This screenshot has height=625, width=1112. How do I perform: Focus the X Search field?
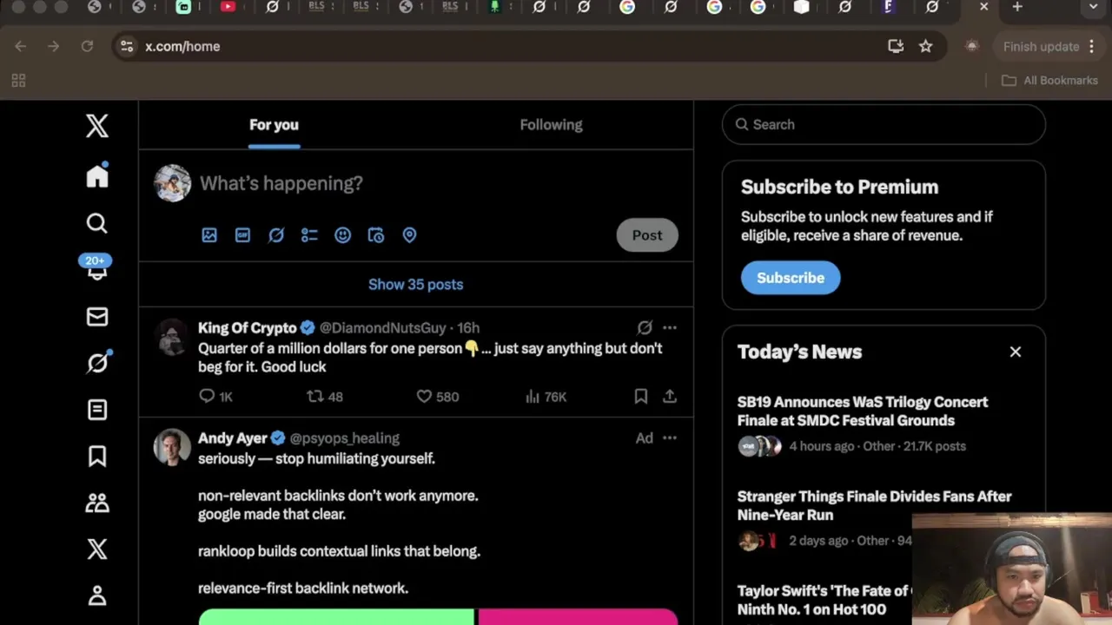click(884, 124)
